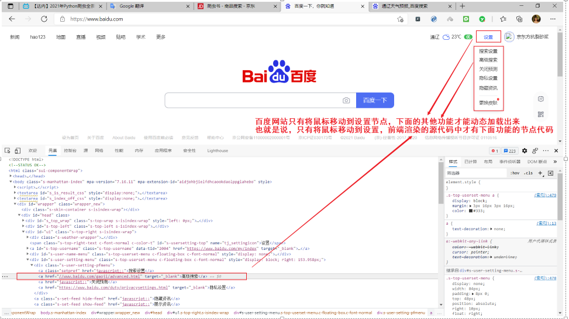The height and width of the screenshot is (319, 569).
Task: Open the browser Settings and more menu
Action: pos(553,19)
